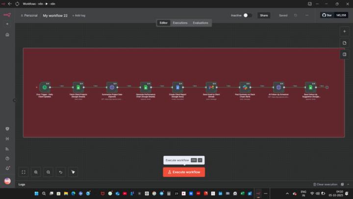Select the Send Email to Client Gmail node

(x=211, y=87)
